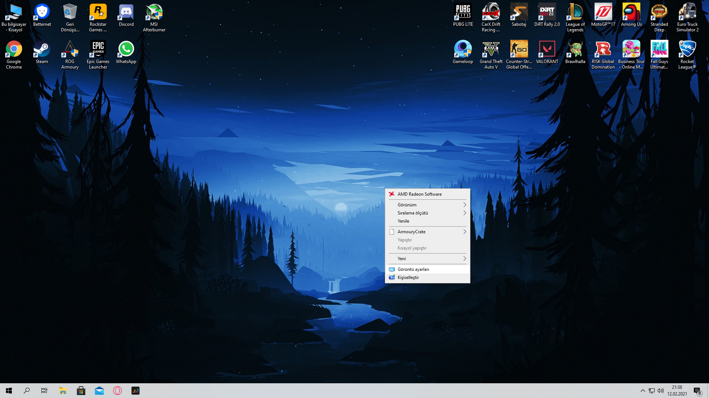Select the Euro Truck Simulator 2 icon
This screenshot has height=398, width=709.
688,18
